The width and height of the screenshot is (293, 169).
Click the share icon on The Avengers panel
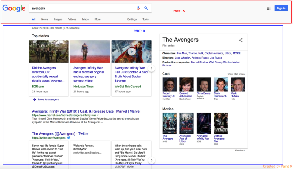pos(241,40)
